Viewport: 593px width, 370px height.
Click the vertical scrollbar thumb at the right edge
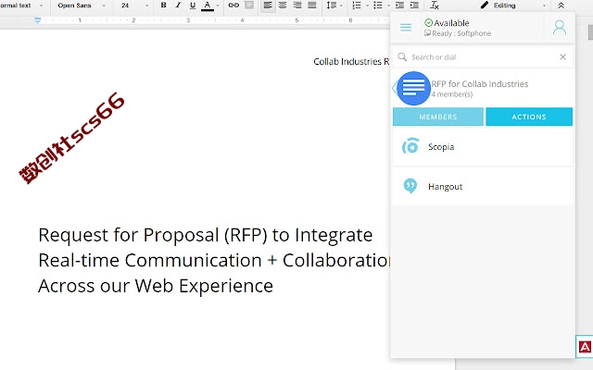(x=590, y=31)
